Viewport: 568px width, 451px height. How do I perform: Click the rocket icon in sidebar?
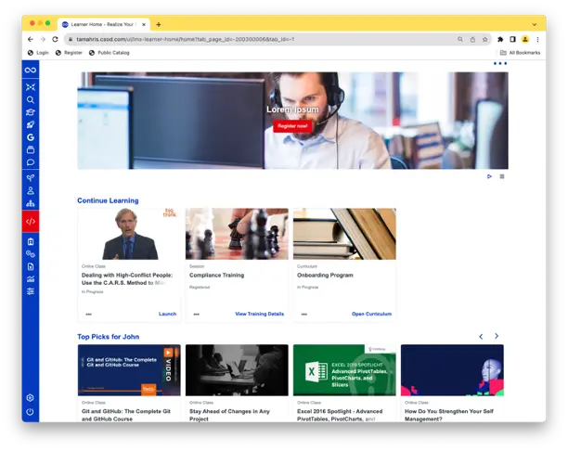(x=31, y=124)
